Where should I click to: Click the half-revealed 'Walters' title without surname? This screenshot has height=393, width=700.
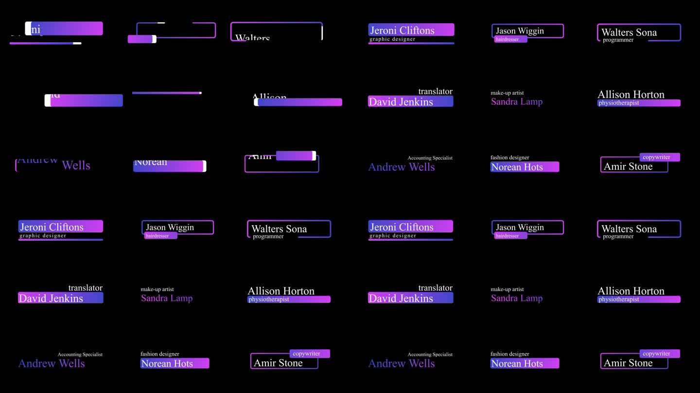[x=276, y=32]
